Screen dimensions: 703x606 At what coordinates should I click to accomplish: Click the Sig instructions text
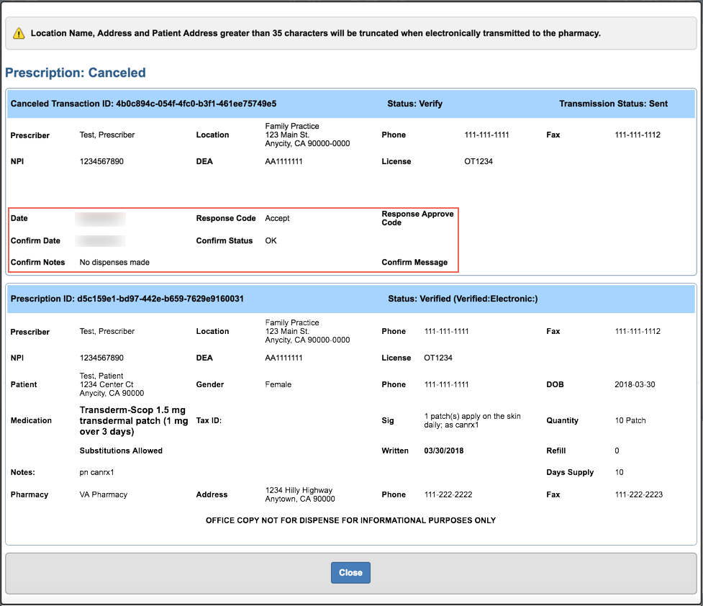pos(472,420)
